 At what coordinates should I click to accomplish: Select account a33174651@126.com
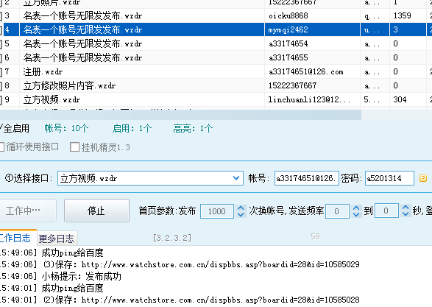pyautogui.click(x=306, y=71)
